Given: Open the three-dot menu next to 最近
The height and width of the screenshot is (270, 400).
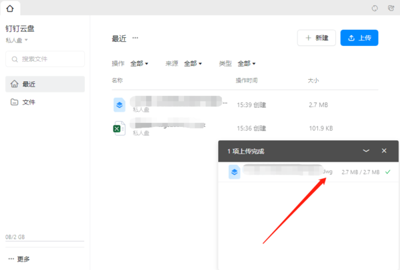Looking at the screenshot, I should click(x=135, y=39).
